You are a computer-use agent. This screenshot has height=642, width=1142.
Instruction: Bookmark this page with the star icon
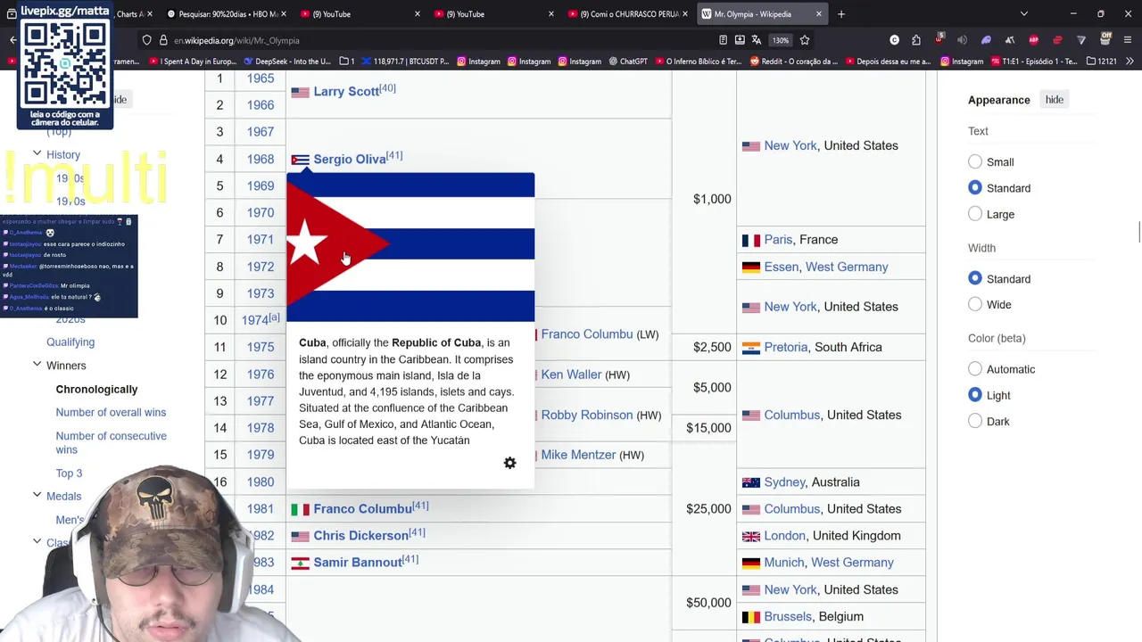[805, 40]
